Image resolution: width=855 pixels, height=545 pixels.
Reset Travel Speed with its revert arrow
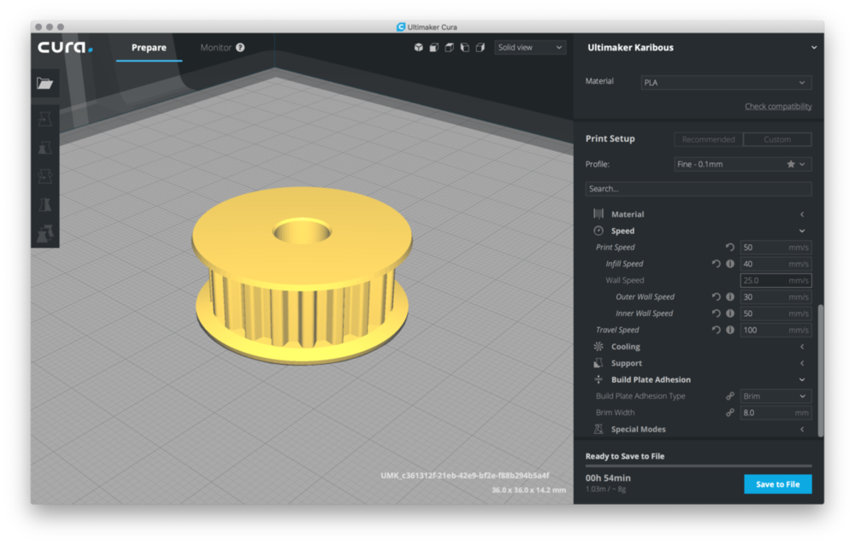coord(716,330)
